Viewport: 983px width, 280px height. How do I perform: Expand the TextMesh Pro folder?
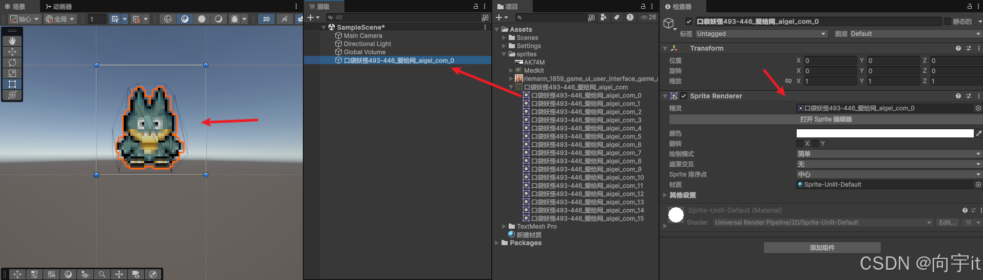click(504, 227)
